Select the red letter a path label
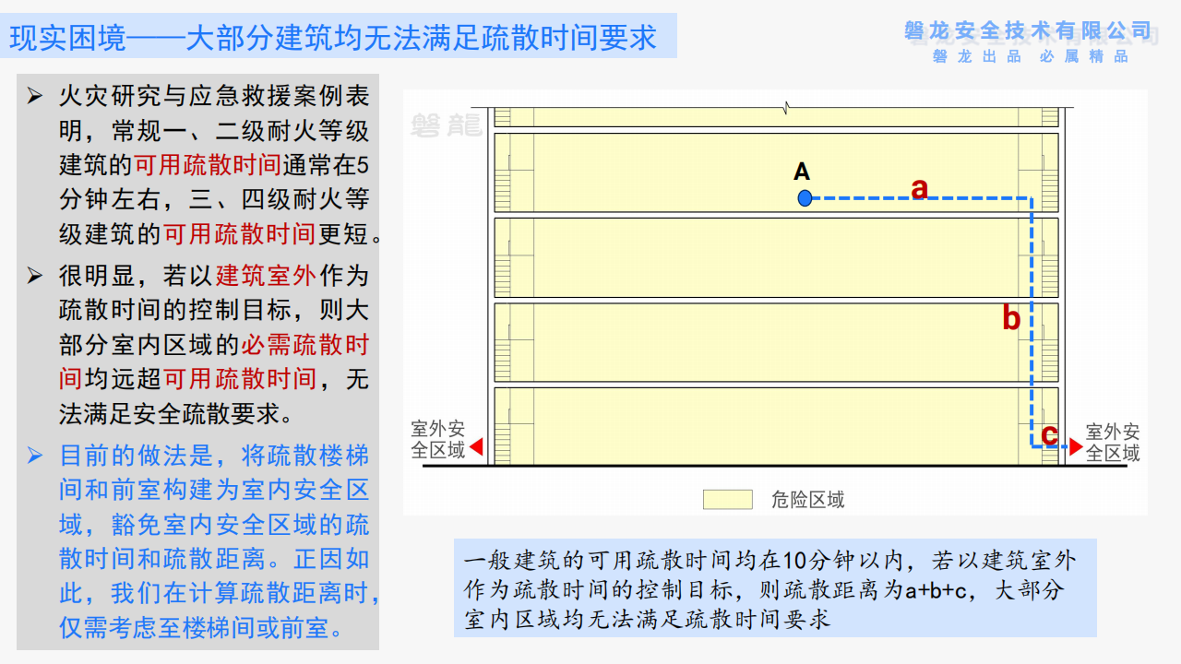Image resolution: width=1181 pixels, height=664 pixels. click(x=919, y=188)
